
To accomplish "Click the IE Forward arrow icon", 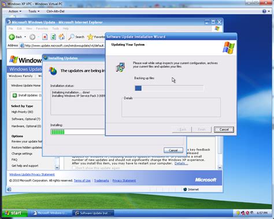I will [32, 37].
